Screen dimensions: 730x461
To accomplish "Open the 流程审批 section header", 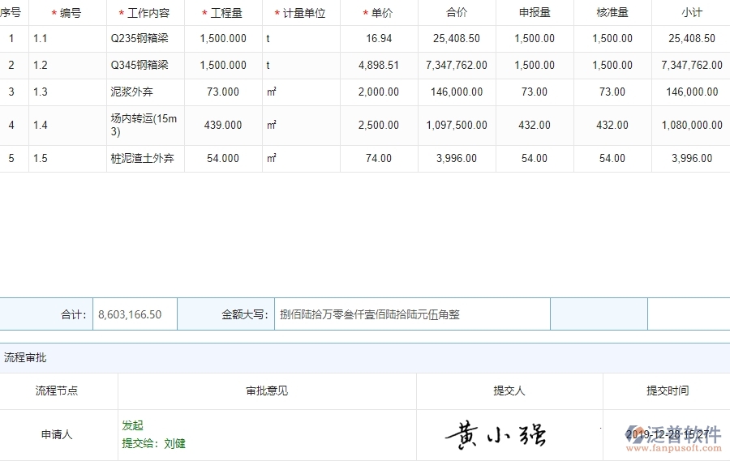I will click(x=25, y=357).
